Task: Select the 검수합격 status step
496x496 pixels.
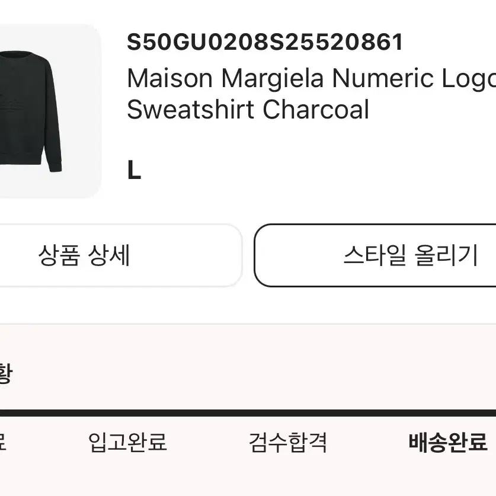Action: point(287,442)
